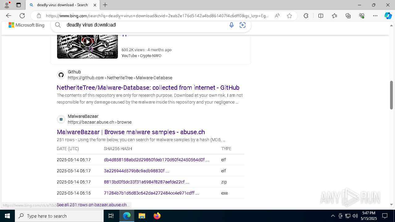Go to the Microsoft Bing logo
The height and width of the screenshot is (222, 395).
click(x=27, y=25)
